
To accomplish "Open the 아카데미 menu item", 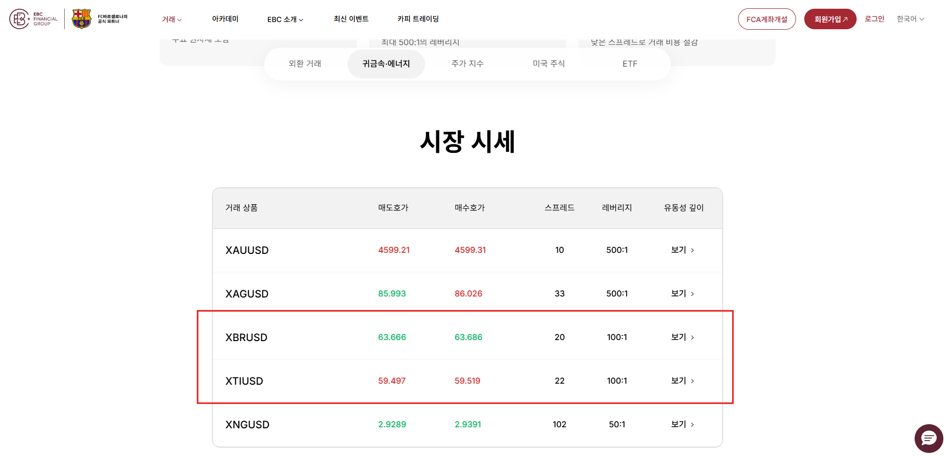I will pyautogui.click(x=225, y=19).
